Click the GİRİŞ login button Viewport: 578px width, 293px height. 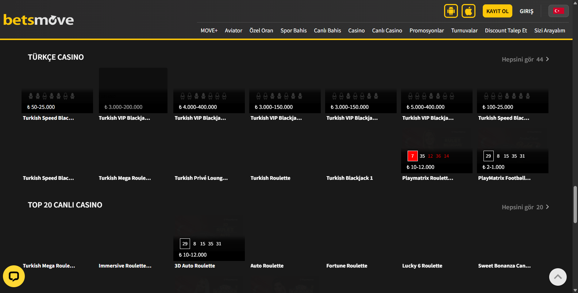[x=527, y=11]
